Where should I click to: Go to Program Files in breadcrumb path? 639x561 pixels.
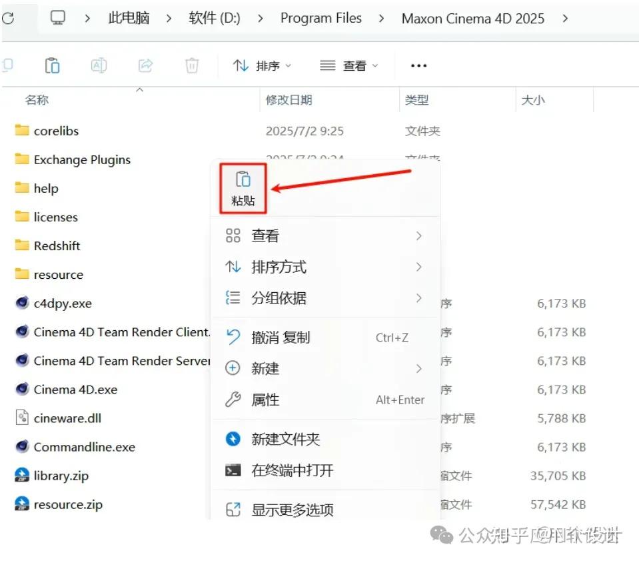pyautogui.click(x=321, y=18)
